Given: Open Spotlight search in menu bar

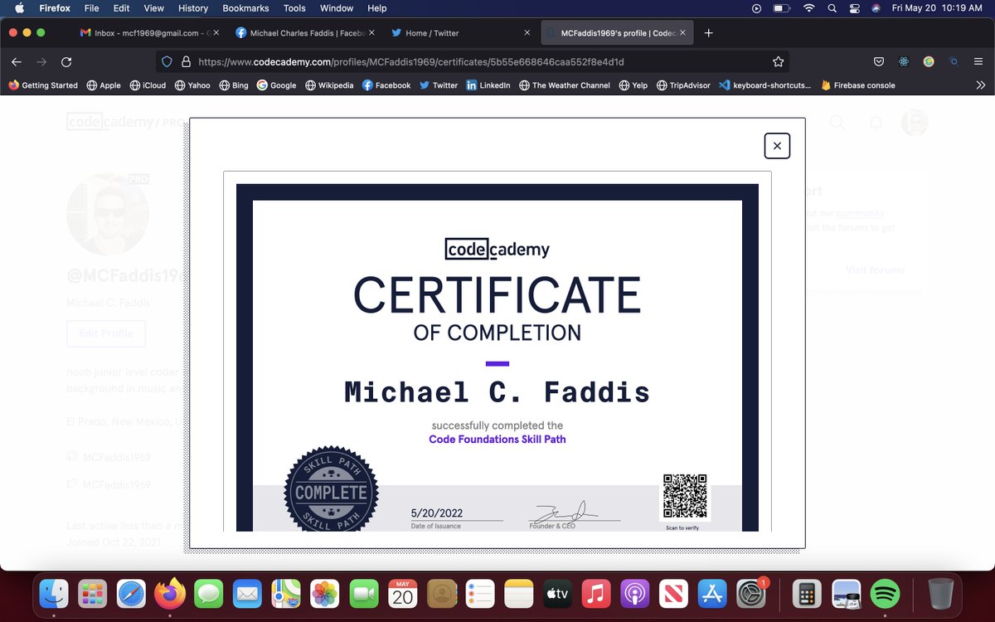Looking at the screenshot, I should coord(832,8).
